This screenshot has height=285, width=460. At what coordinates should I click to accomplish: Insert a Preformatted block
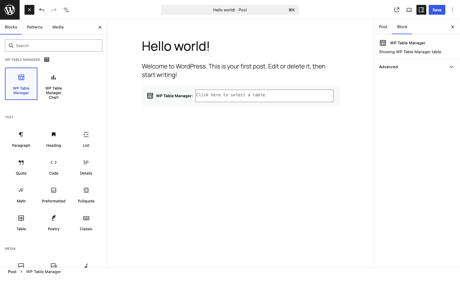point(54,195)
